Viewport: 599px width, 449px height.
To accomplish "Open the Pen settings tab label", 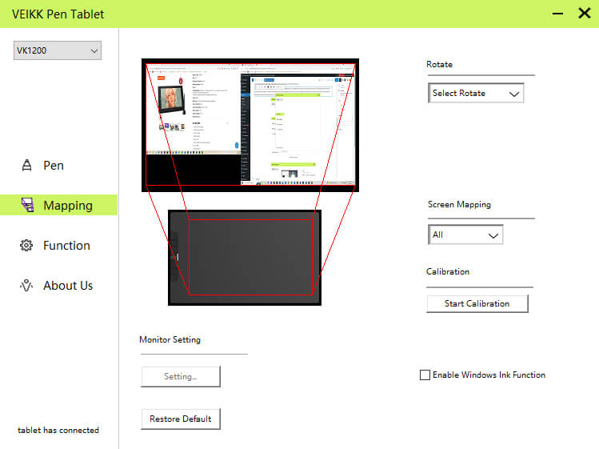I will click(54, 166).
